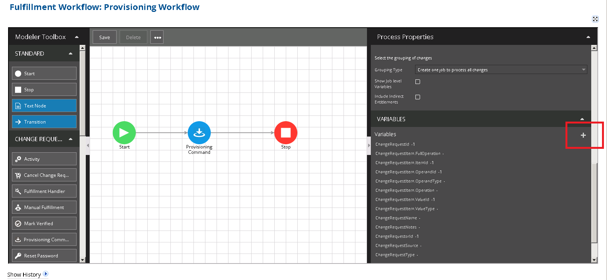Click the fullscreen expand icon at top right
This screenshot has height=280, width=607.
click(x=595, y=19)
